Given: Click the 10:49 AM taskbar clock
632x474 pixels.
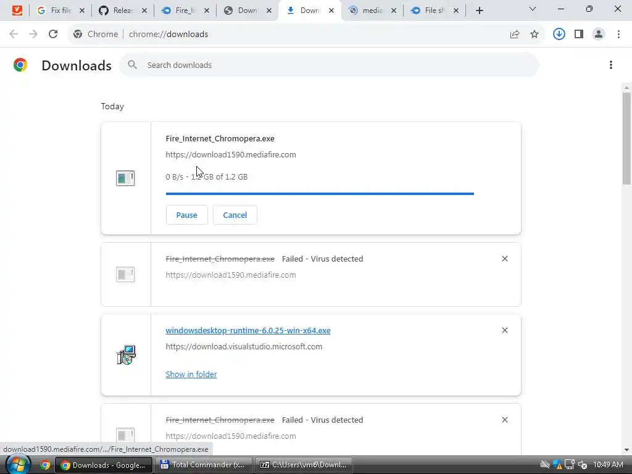Looking at the screenshot, I should click(x=608, y=465).
